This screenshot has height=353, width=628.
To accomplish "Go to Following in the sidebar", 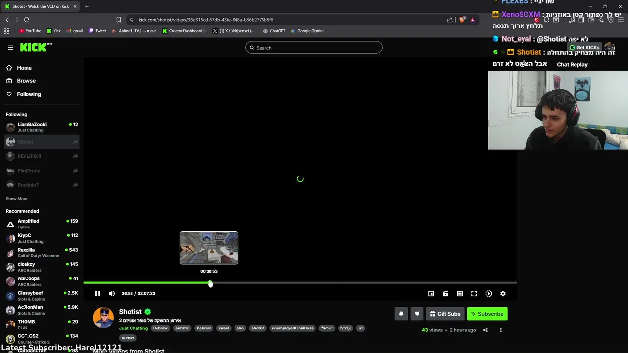I will tap(29, 94).
